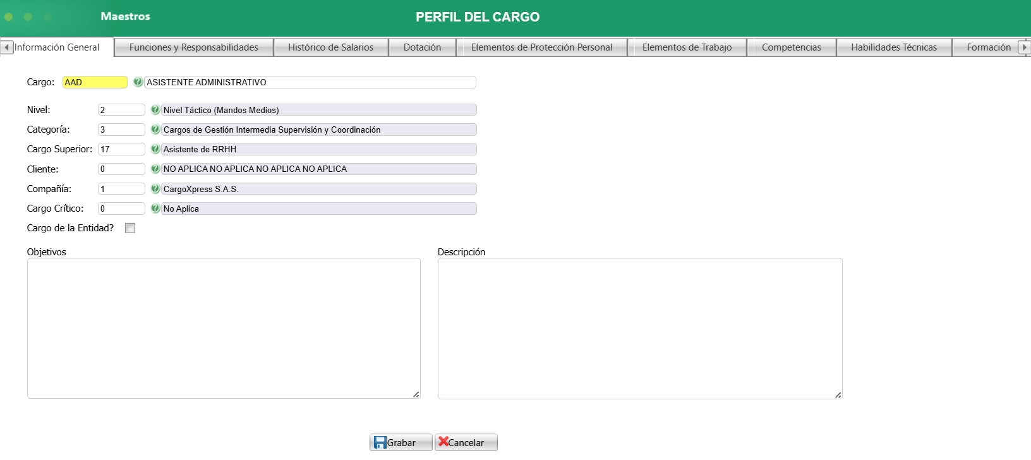Go to the Dotación tab
The image size is (1031, 460).
click(423, 47)
